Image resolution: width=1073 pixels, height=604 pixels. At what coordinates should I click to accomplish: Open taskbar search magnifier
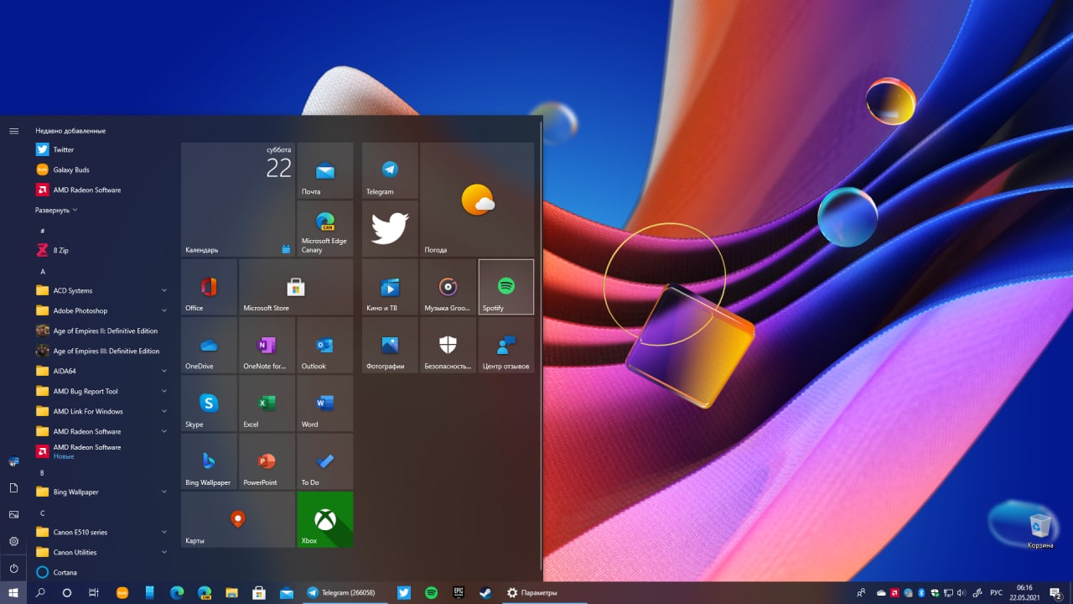pos(40,592)
